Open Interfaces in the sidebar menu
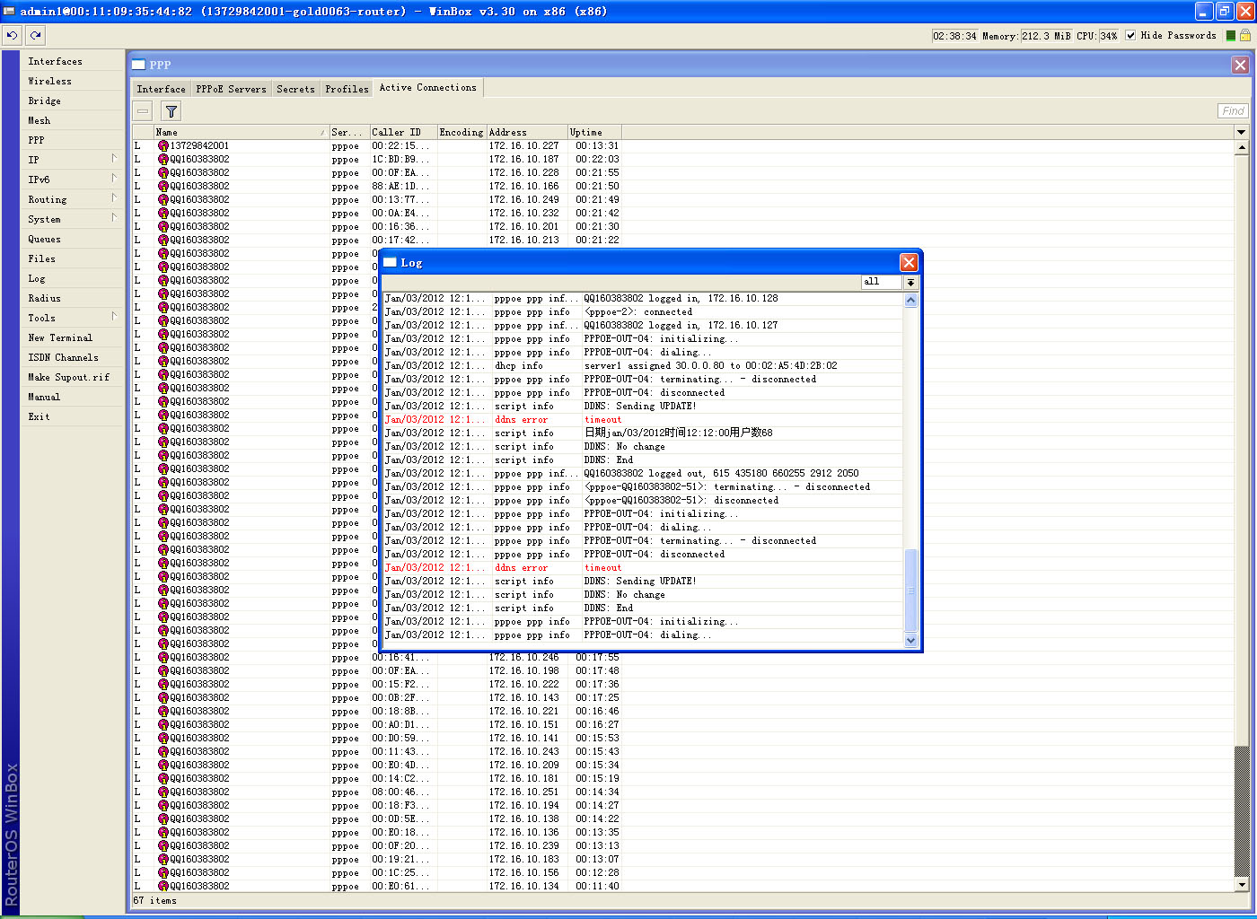Image resolution: width=1257 pixels, height=919 pixels. pos(55,61)
